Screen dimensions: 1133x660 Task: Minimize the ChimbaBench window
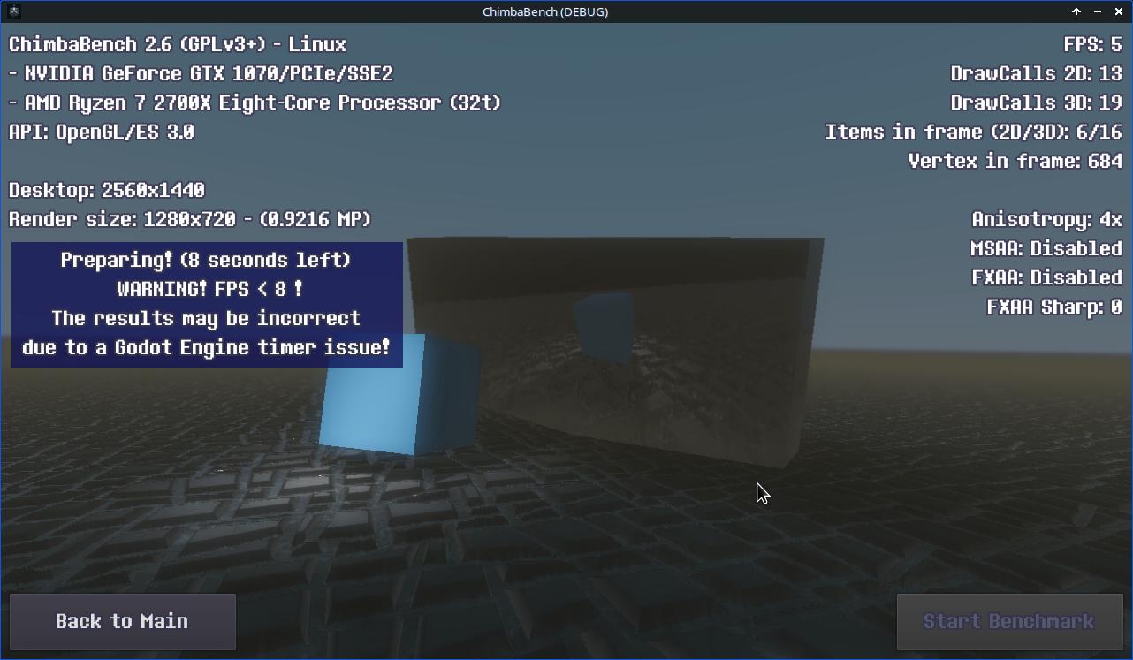tap(1098, 11)
